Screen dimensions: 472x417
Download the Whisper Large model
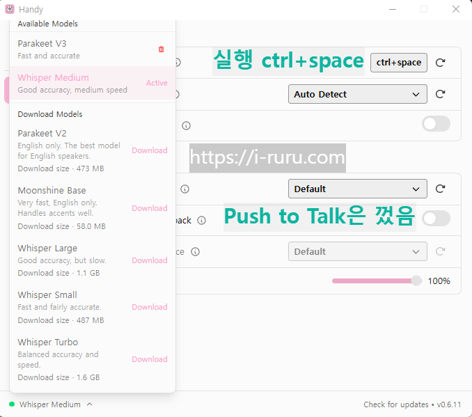150,260
